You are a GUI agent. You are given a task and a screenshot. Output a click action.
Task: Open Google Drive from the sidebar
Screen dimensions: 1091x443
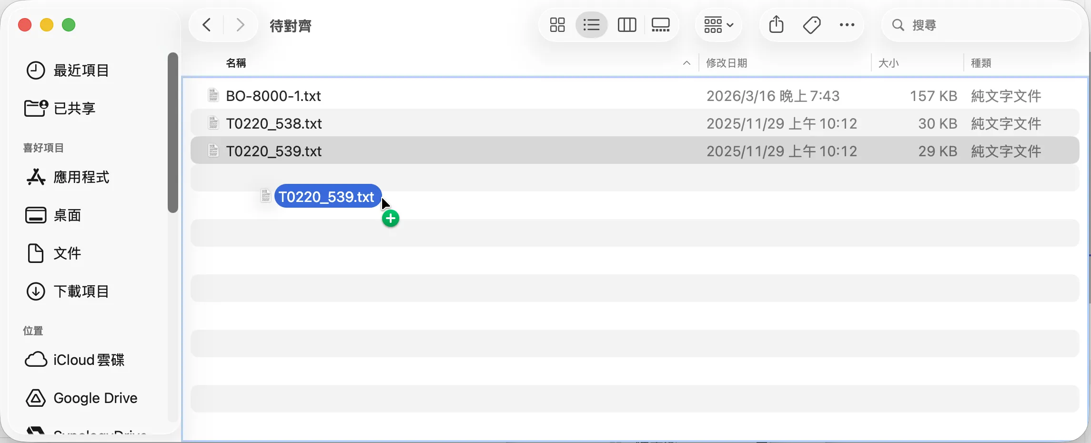tap(95, 398)
